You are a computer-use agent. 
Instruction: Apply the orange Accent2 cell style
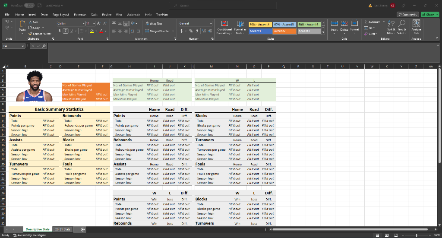[284, 31]
